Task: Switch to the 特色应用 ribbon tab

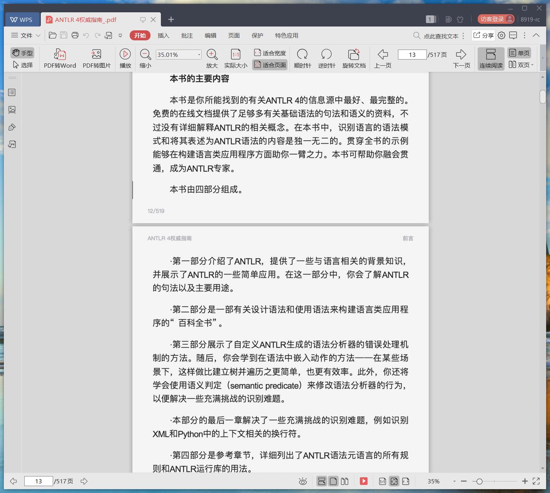Action: [286, 35]
